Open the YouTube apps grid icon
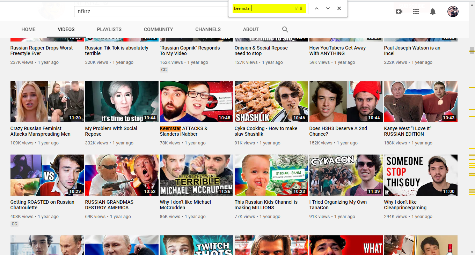This screenshot has width=475, height=255. point(416,12)
